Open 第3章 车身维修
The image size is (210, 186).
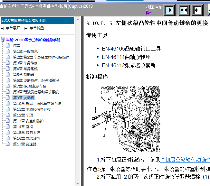25,63
